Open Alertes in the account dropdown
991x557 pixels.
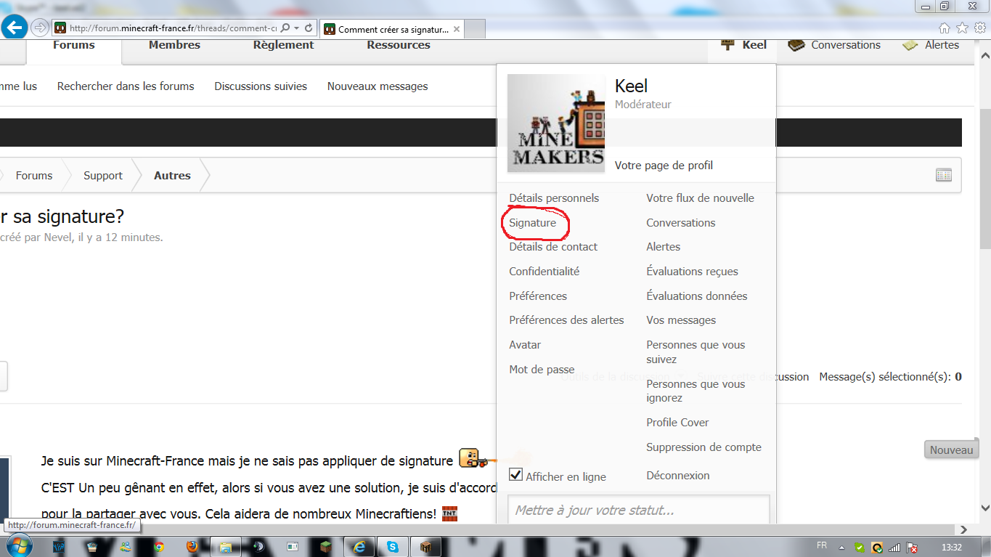pos(664,247)
